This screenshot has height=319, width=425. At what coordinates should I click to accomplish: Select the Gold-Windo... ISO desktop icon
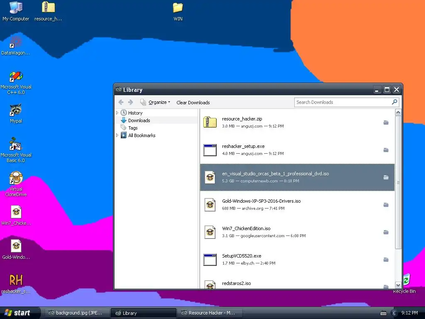[16, 250]
